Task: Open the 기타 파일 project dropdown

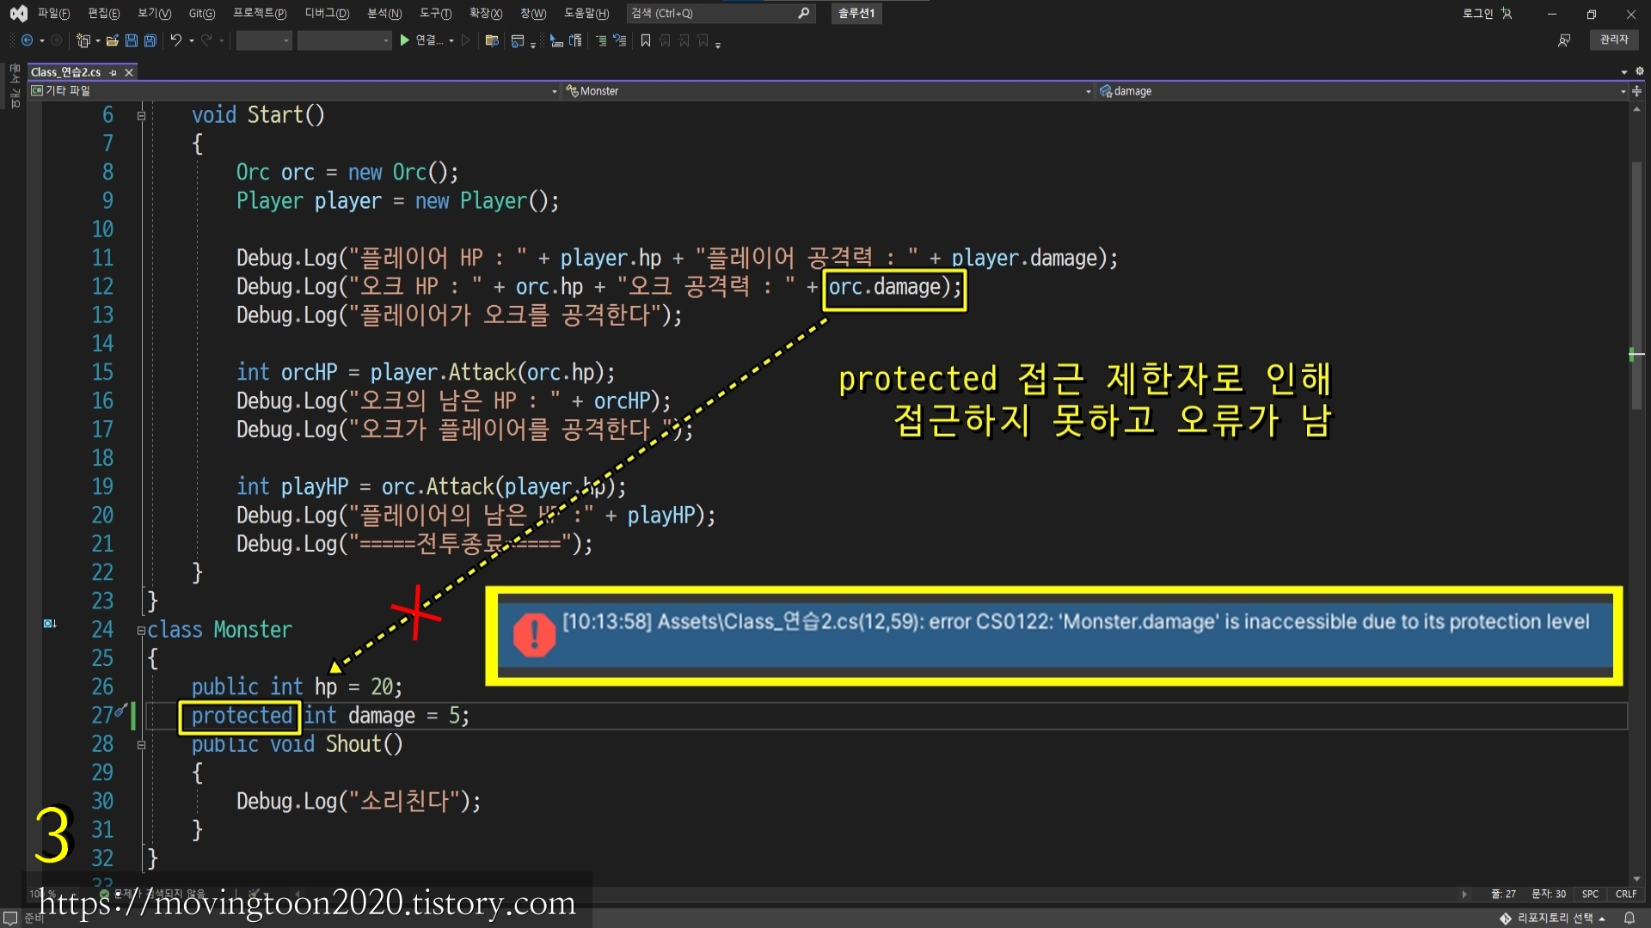Action: click(x=294, y=91)
